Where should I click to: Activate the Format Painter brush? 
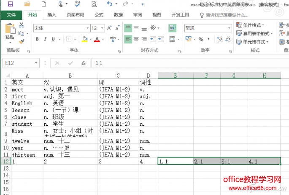[x=22, y=41]
